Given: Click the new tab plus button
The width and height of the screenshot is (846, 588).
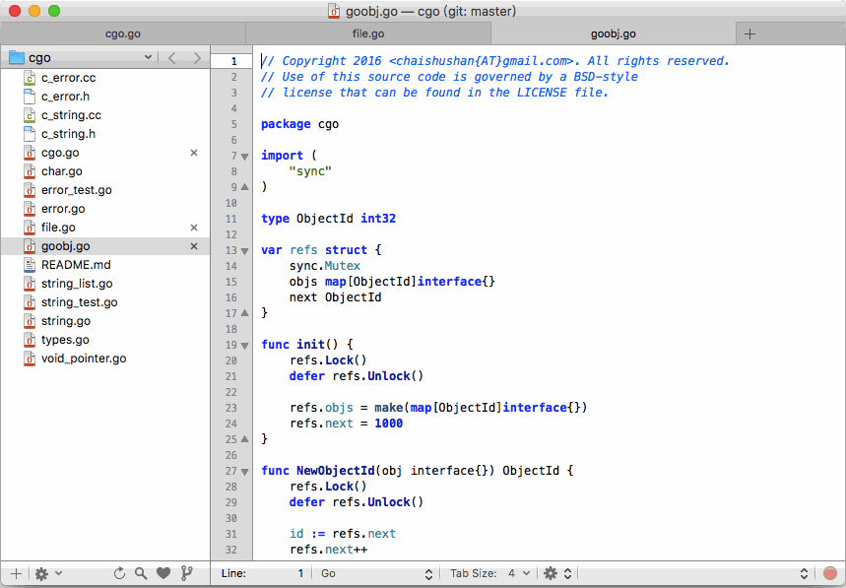Looking at the screenshot, I should click(749, 34).
